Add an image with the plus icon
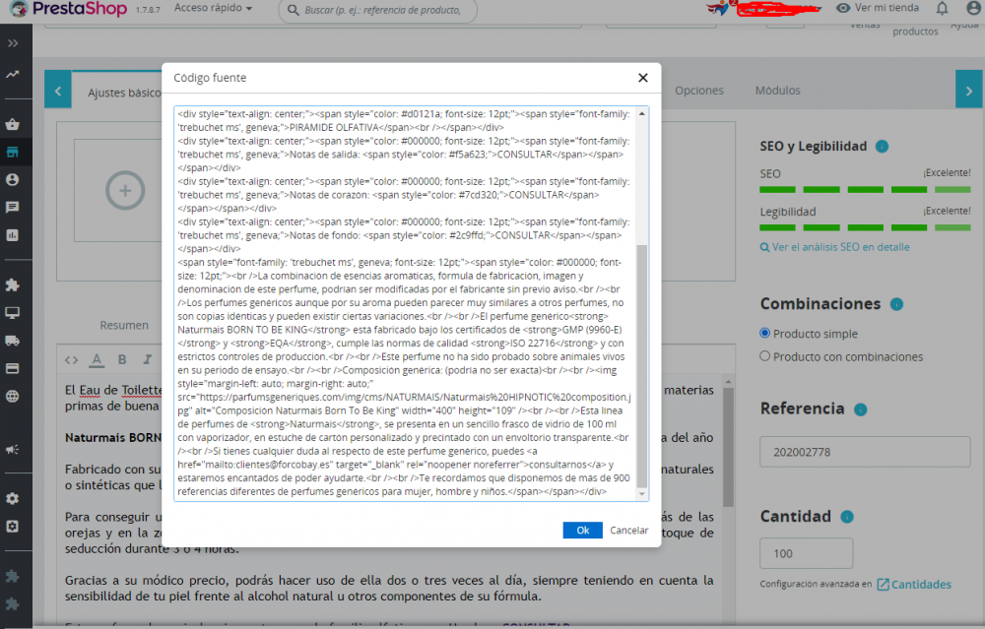 pos(125,190)
